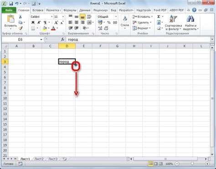Viewport: 216px width, 169px height.
Task: Click the Cut scissors icon
Action: pos(21,17)
